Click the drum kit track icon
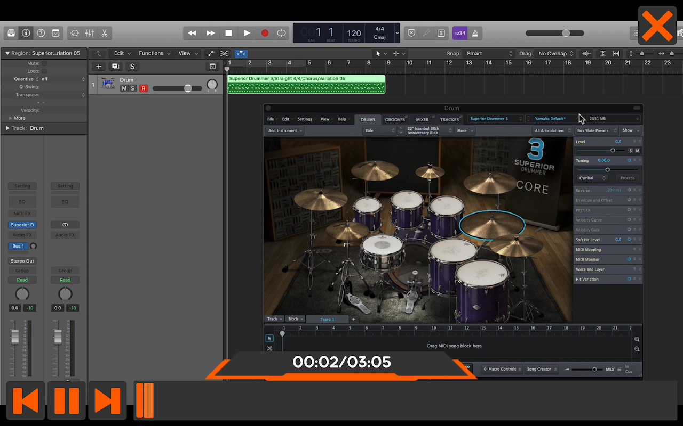 (108, 84)
